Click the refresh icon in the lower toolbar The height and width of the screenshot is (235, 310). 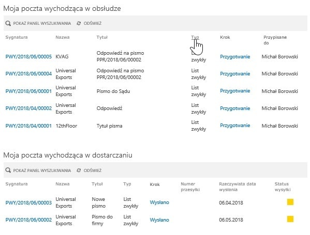[x=79, y=170]
